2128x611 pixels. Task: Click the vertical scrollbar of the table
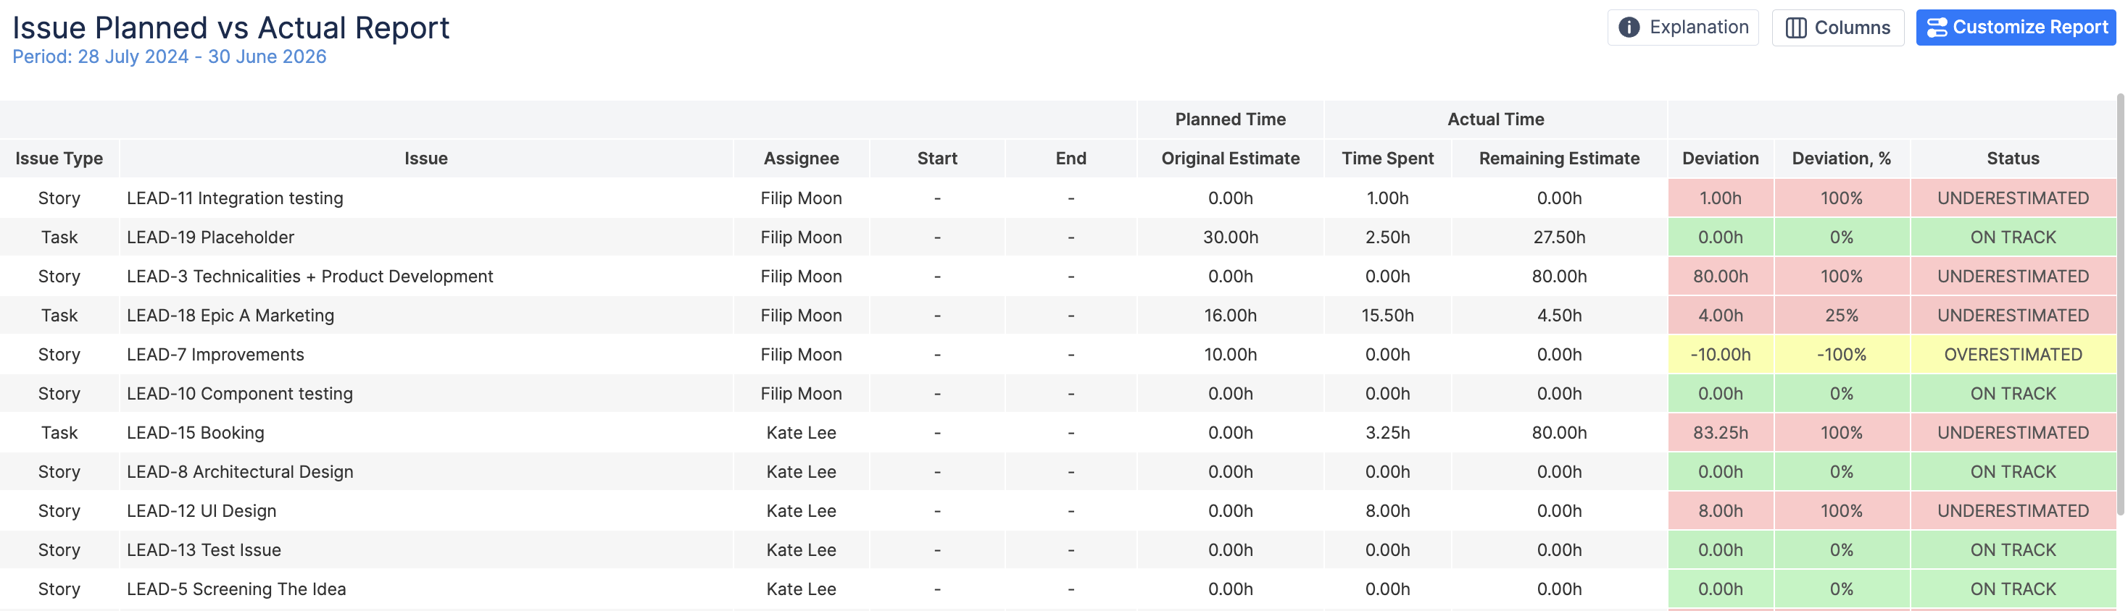[x=2121, y=305]
